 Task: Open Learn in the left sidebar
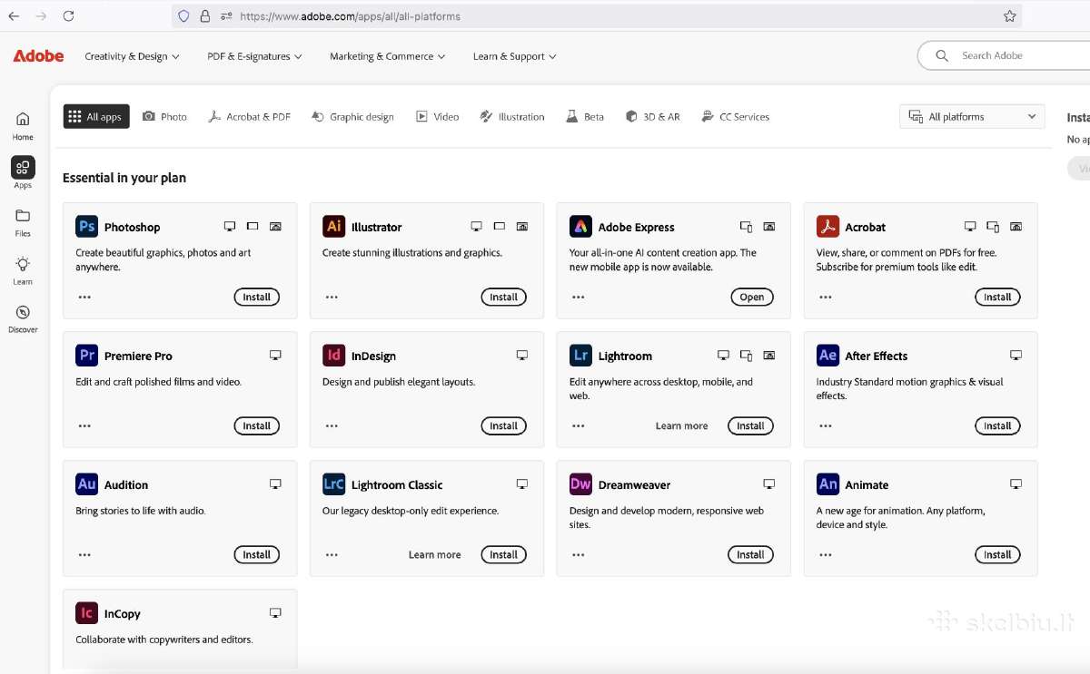coord(23,270)
